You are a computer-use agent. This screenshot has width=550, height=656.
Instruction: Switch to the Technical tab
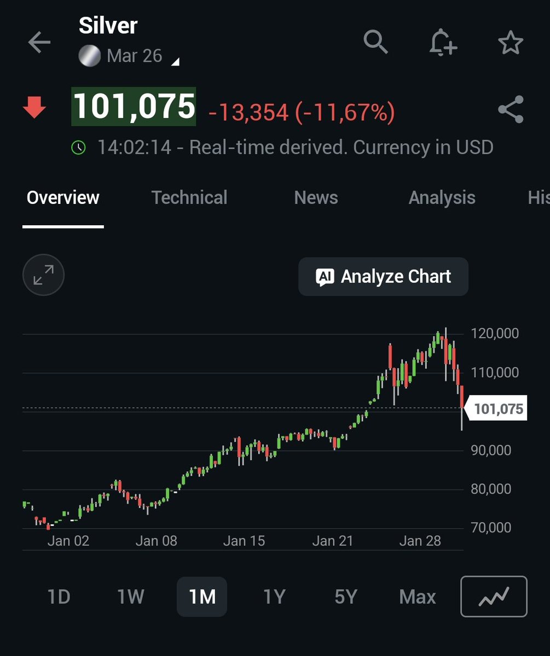(x=189, y=198)
